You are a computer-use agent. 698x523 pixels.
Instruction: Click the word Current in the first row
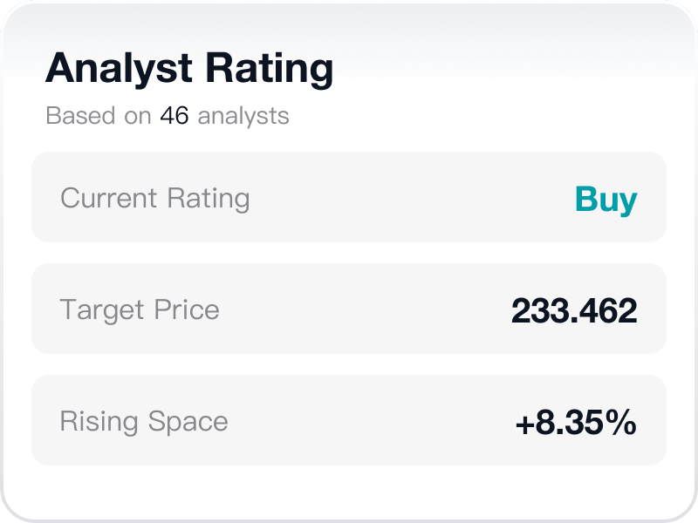pyautogui.click(x=108, y=198)
